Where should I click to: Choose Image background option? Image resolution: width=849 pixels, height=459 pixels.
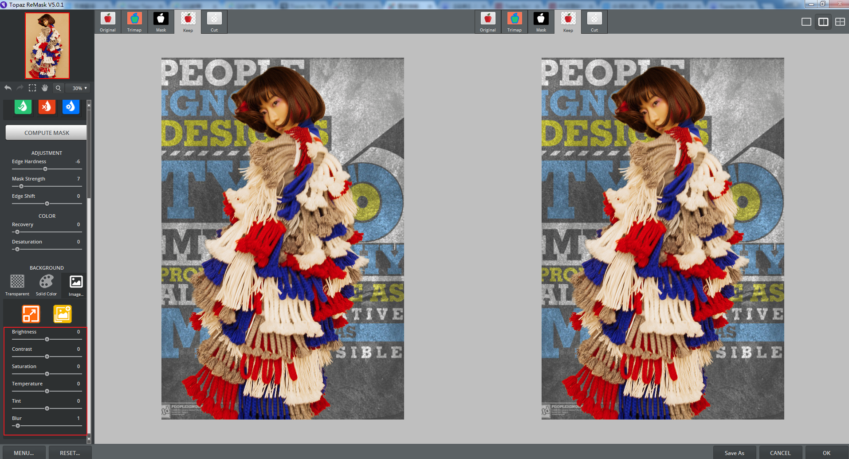point(76,285)
